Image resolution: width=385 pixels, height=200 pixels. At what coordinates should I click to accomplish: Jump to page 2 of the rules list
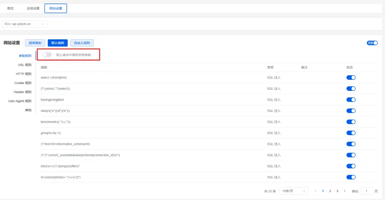click(330, 191)
